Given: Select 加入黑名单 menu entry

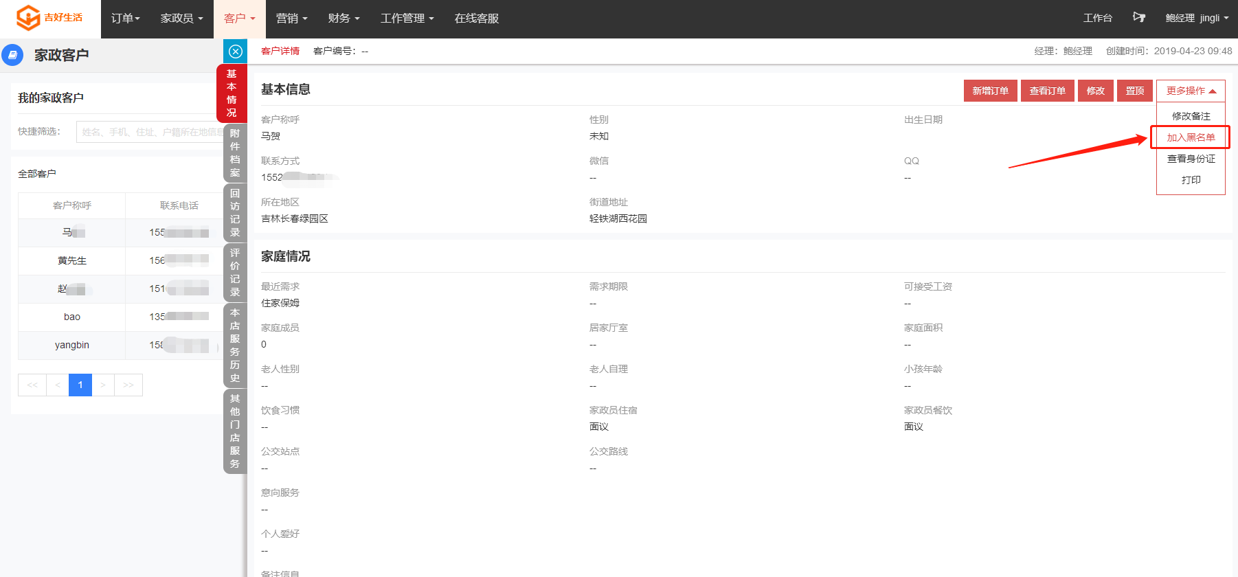Looking at the screenshot, I should coord(1191,137).
